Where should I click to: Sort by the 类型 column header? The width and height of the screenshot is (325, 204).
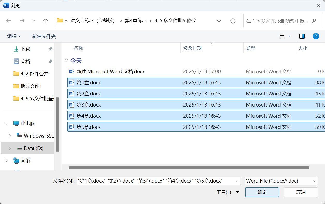(251, 48)
